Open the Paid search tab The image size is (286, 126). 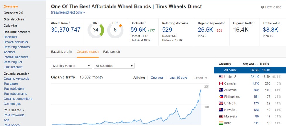(x=111, y=52)
